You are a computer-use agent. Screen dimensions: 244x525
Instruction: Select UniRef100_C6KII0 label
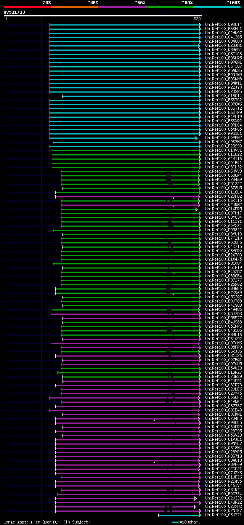point(223,200)
